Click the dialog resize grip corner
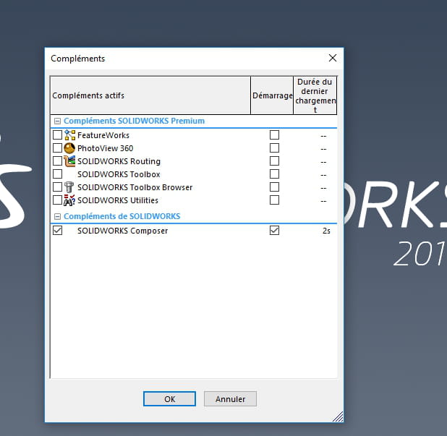This screenshot has height=436, width=447. click(x=338, y=416)
